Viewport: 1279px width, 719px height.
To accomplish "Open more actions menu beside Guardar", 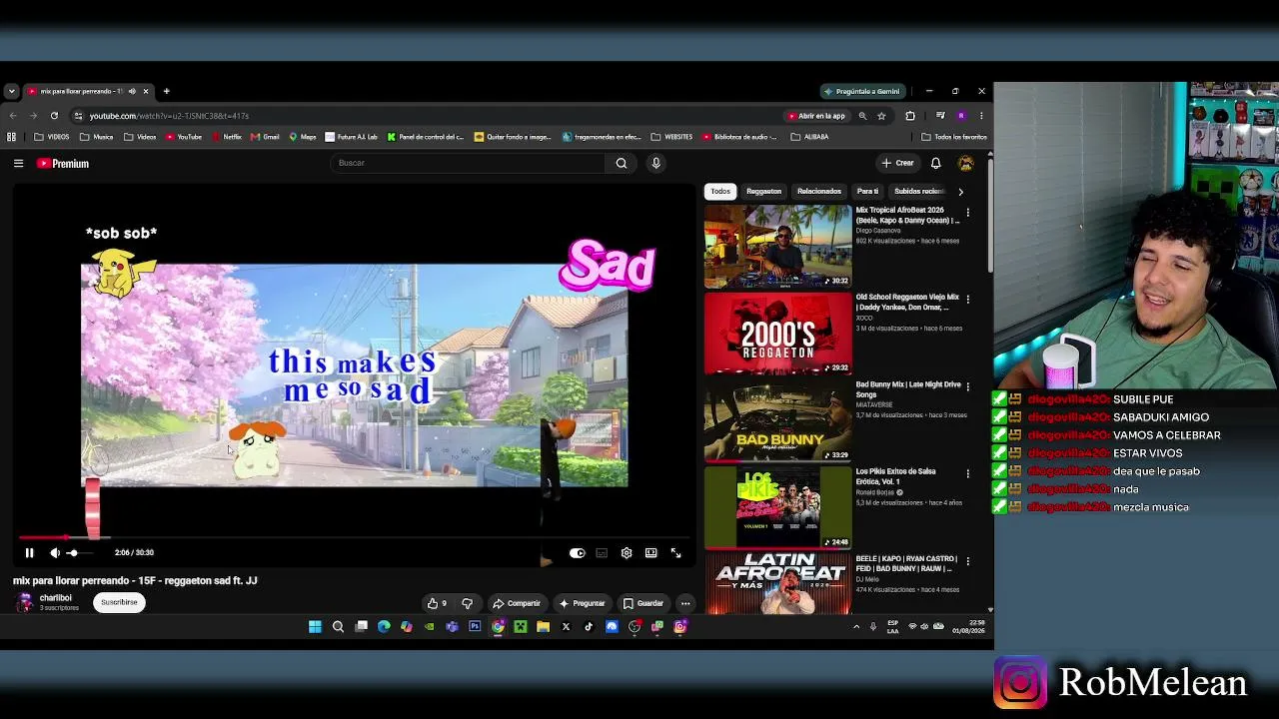I will tap(685, 603).
